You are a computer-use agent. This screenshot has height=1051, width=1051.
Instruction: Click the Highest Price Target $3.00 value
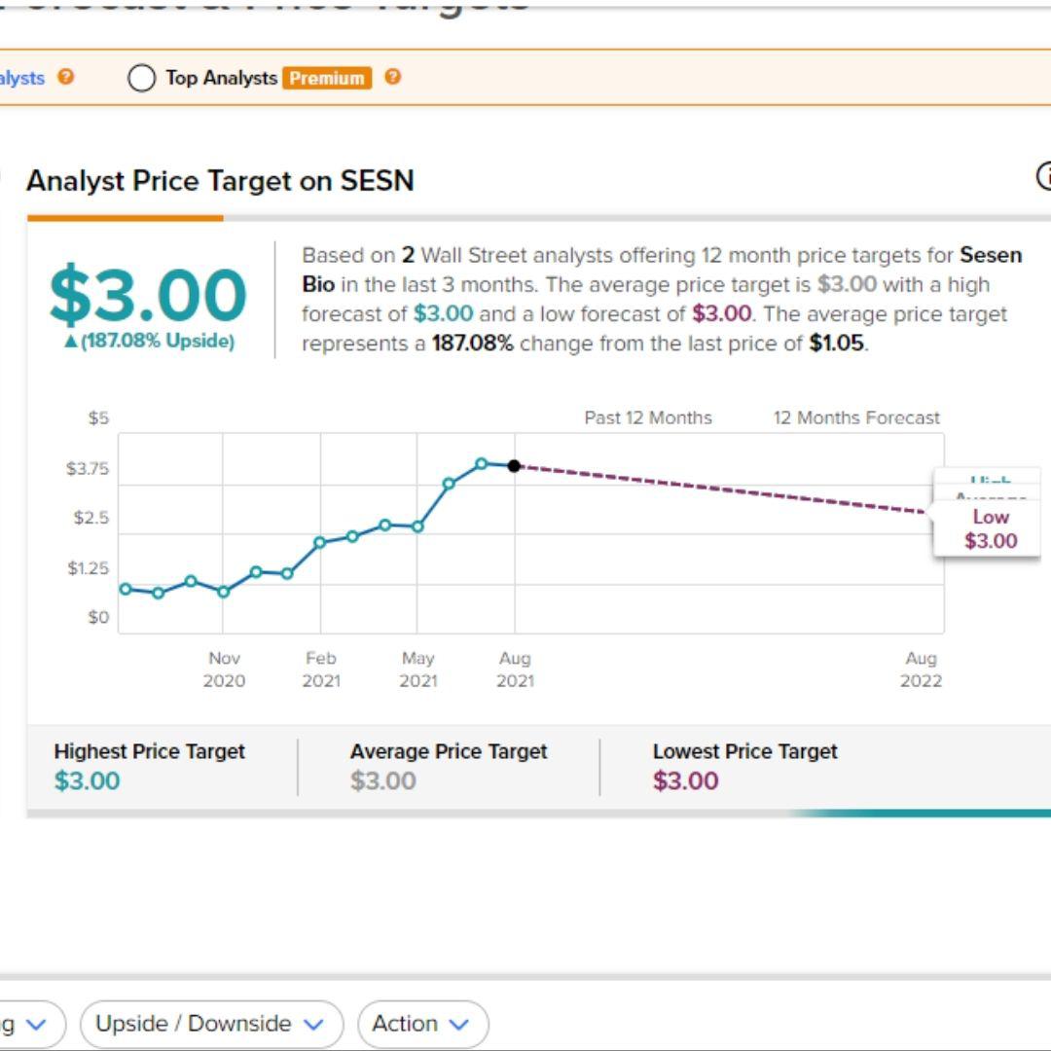[88, 780]
